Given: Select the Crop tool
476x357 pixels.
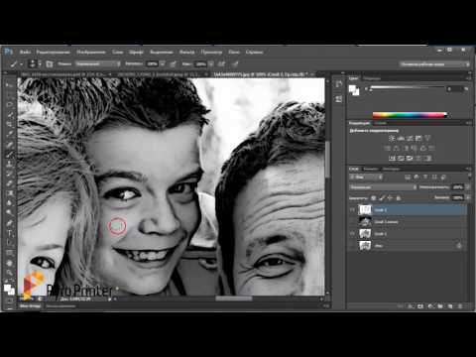Looking at the screenshot, I should point(9,124).
